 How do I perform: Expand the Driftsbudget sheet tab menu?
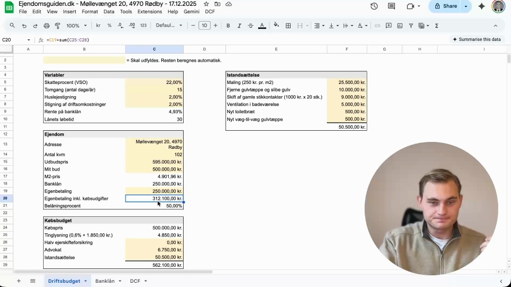click(86, 281)
